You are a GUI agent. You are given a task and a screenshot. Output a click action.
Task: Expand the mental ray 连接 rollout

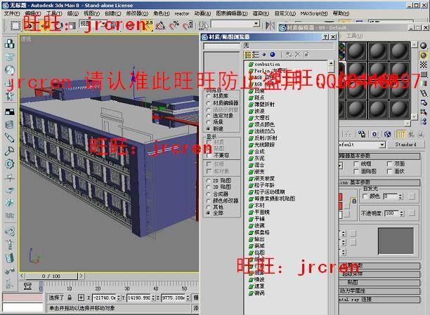pos(379,300)
